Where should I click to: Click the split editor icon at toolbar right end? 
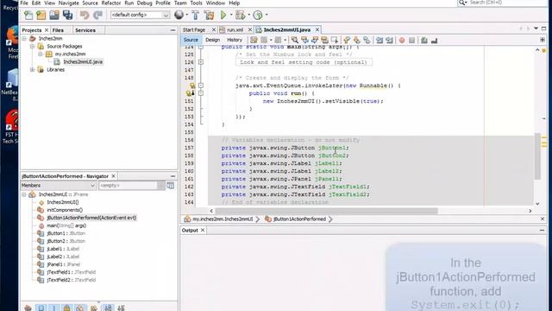click(x=543, y=40)
